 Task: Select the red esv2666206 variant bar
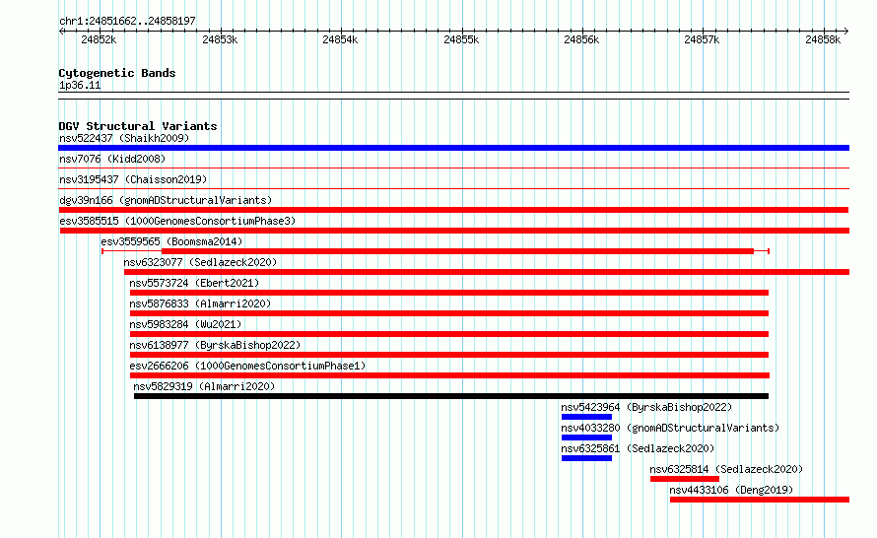[449, 375]
